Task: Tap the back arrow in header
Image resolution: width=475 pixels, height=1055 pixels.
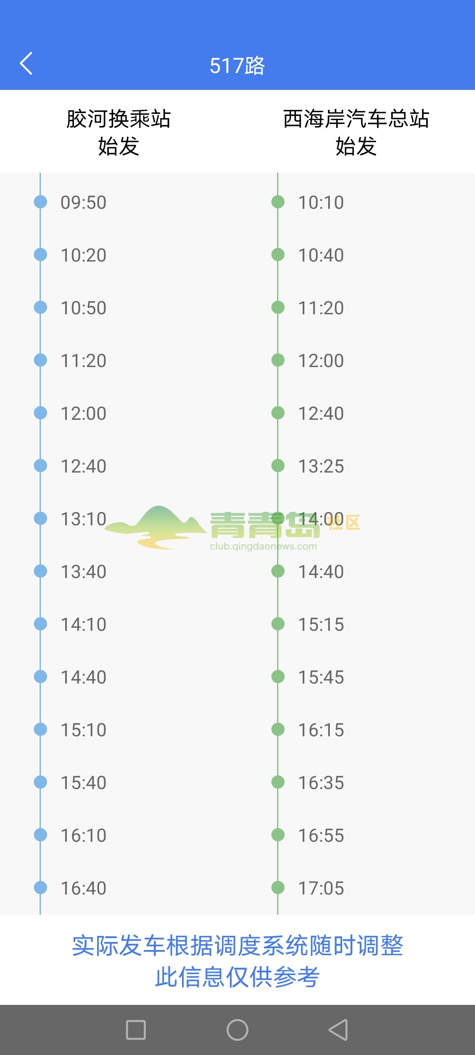Action: 26,63
